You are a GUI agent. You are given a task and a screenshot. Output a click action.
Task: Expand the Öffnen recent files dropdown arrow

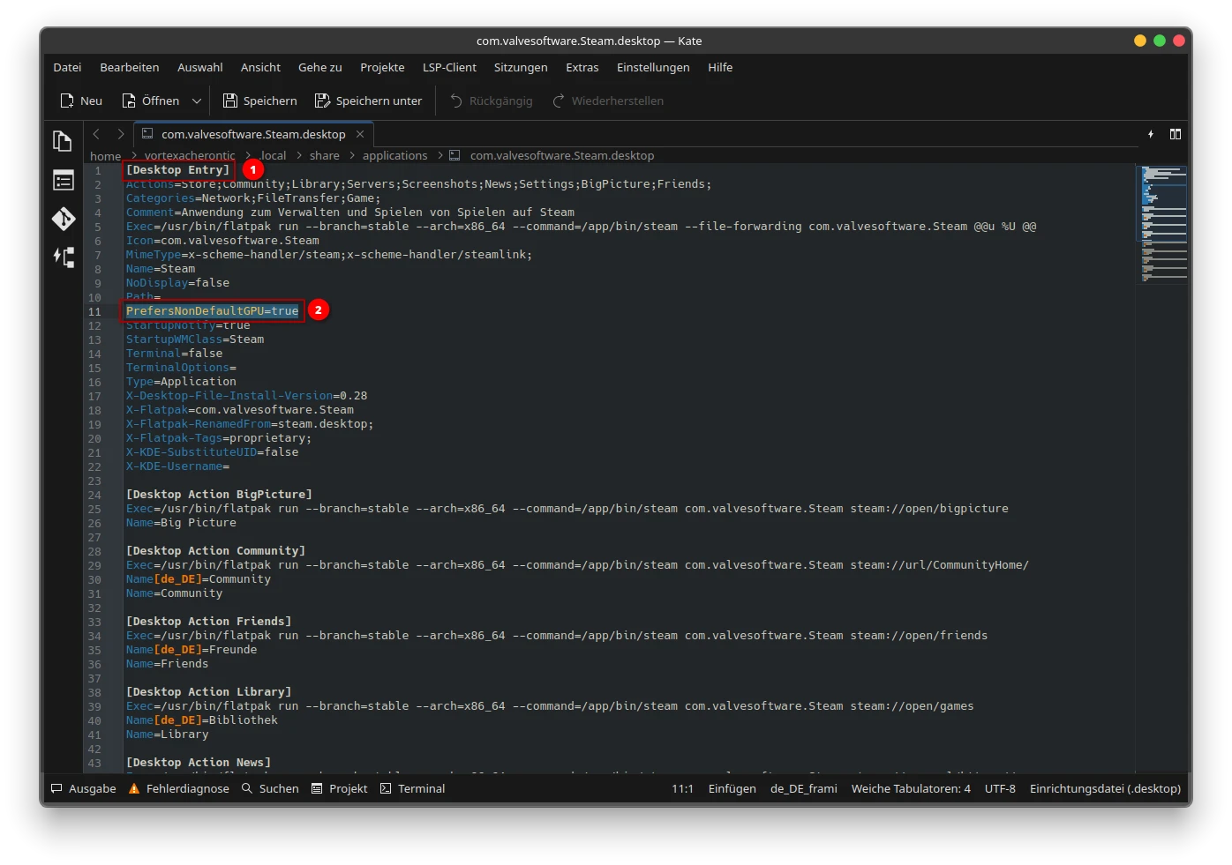pos(197,101)
